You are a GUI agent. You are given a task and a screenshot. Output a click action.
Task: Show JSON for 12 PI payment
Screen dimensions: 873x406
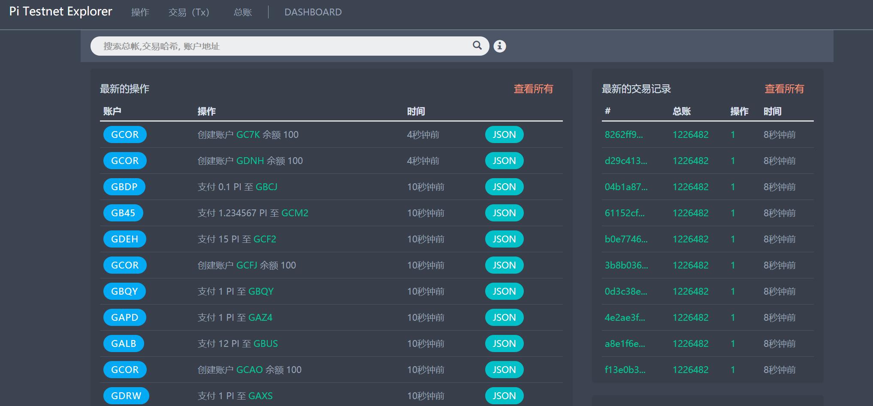click(x=504, y=343)
